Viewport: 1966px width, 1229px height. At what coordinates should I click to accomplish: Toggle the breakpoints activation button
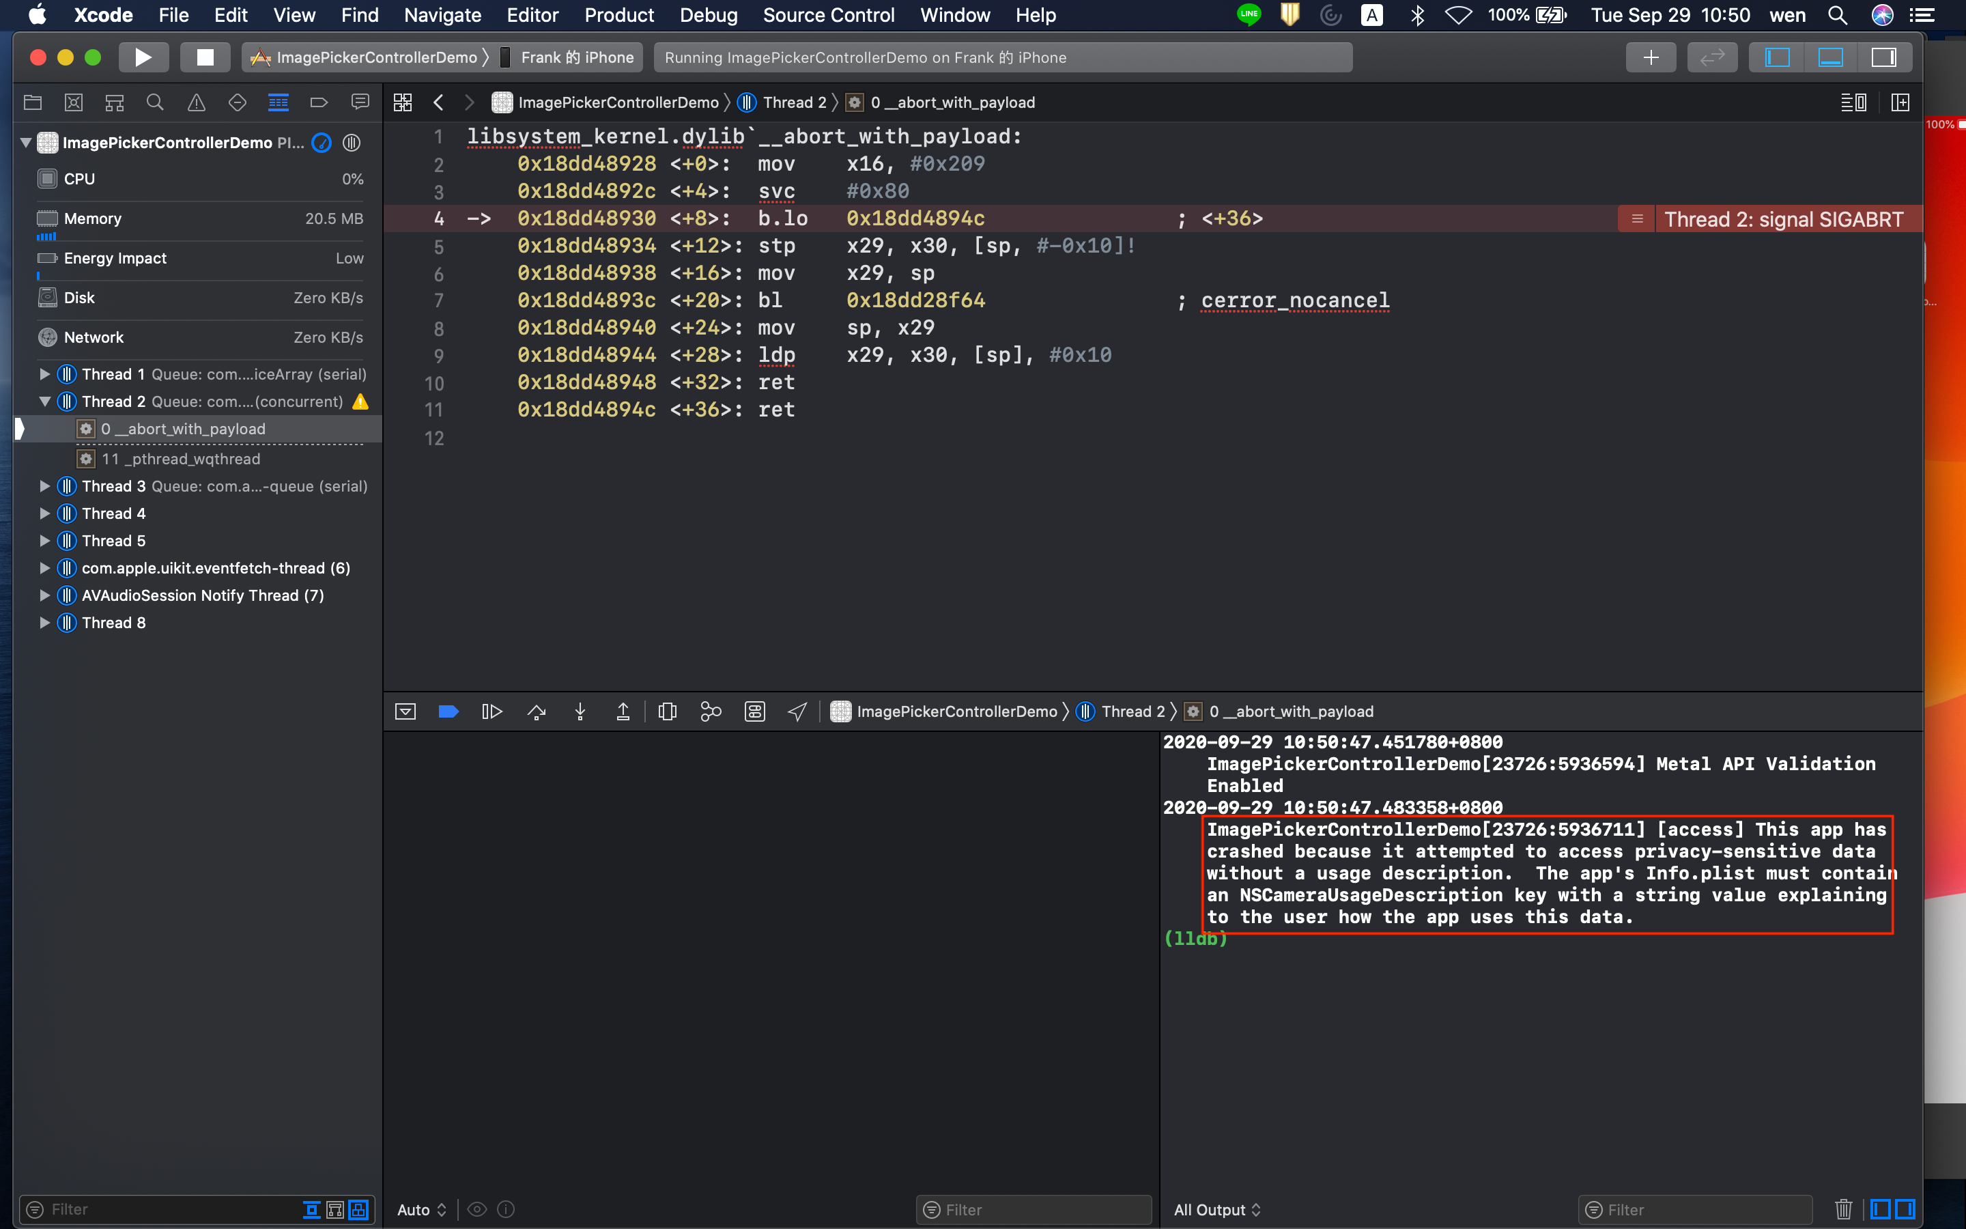coord(448,712)
